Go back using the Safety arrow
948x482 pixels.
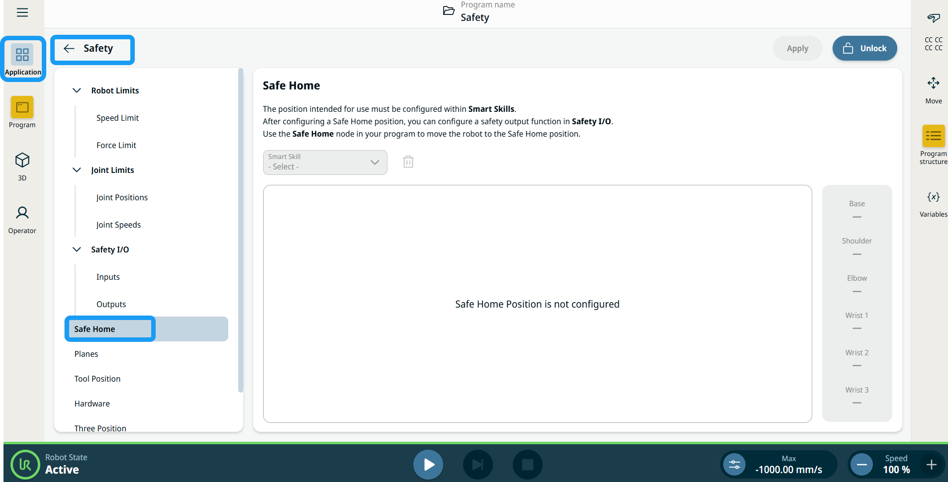(69, 49)
